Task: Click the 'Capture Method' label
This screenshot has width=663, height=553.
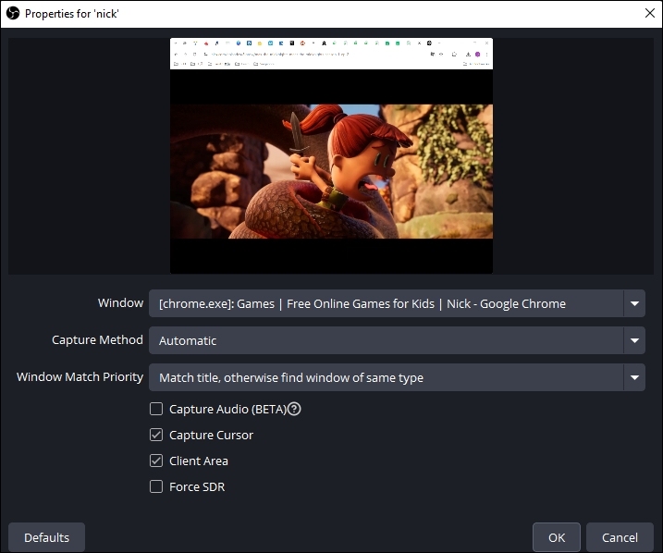Action: 97,340
